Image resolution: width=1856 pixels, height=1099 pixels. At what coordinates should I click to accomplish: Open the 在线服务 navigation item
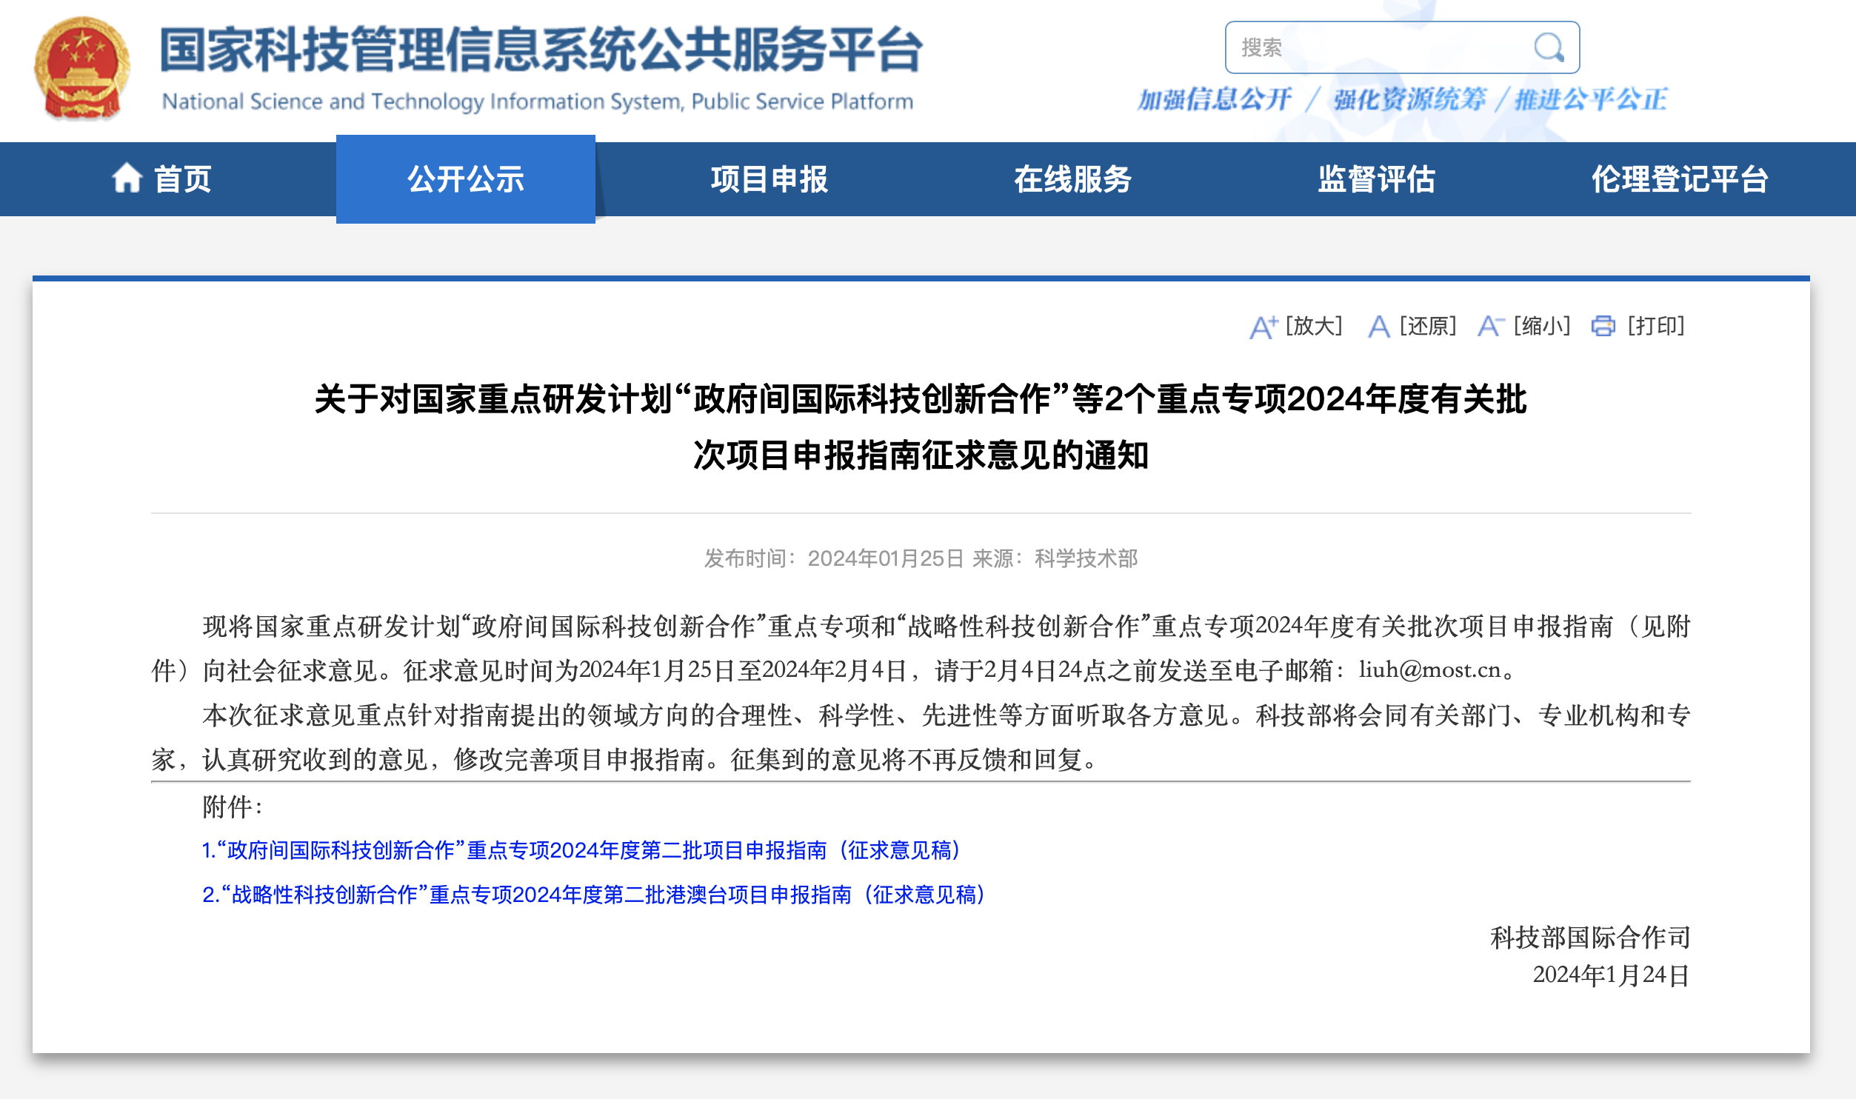[1073, 179]
